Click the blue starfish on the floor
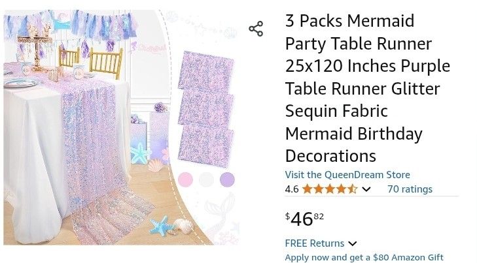This screenshot has height=263, width=477. 161,226
